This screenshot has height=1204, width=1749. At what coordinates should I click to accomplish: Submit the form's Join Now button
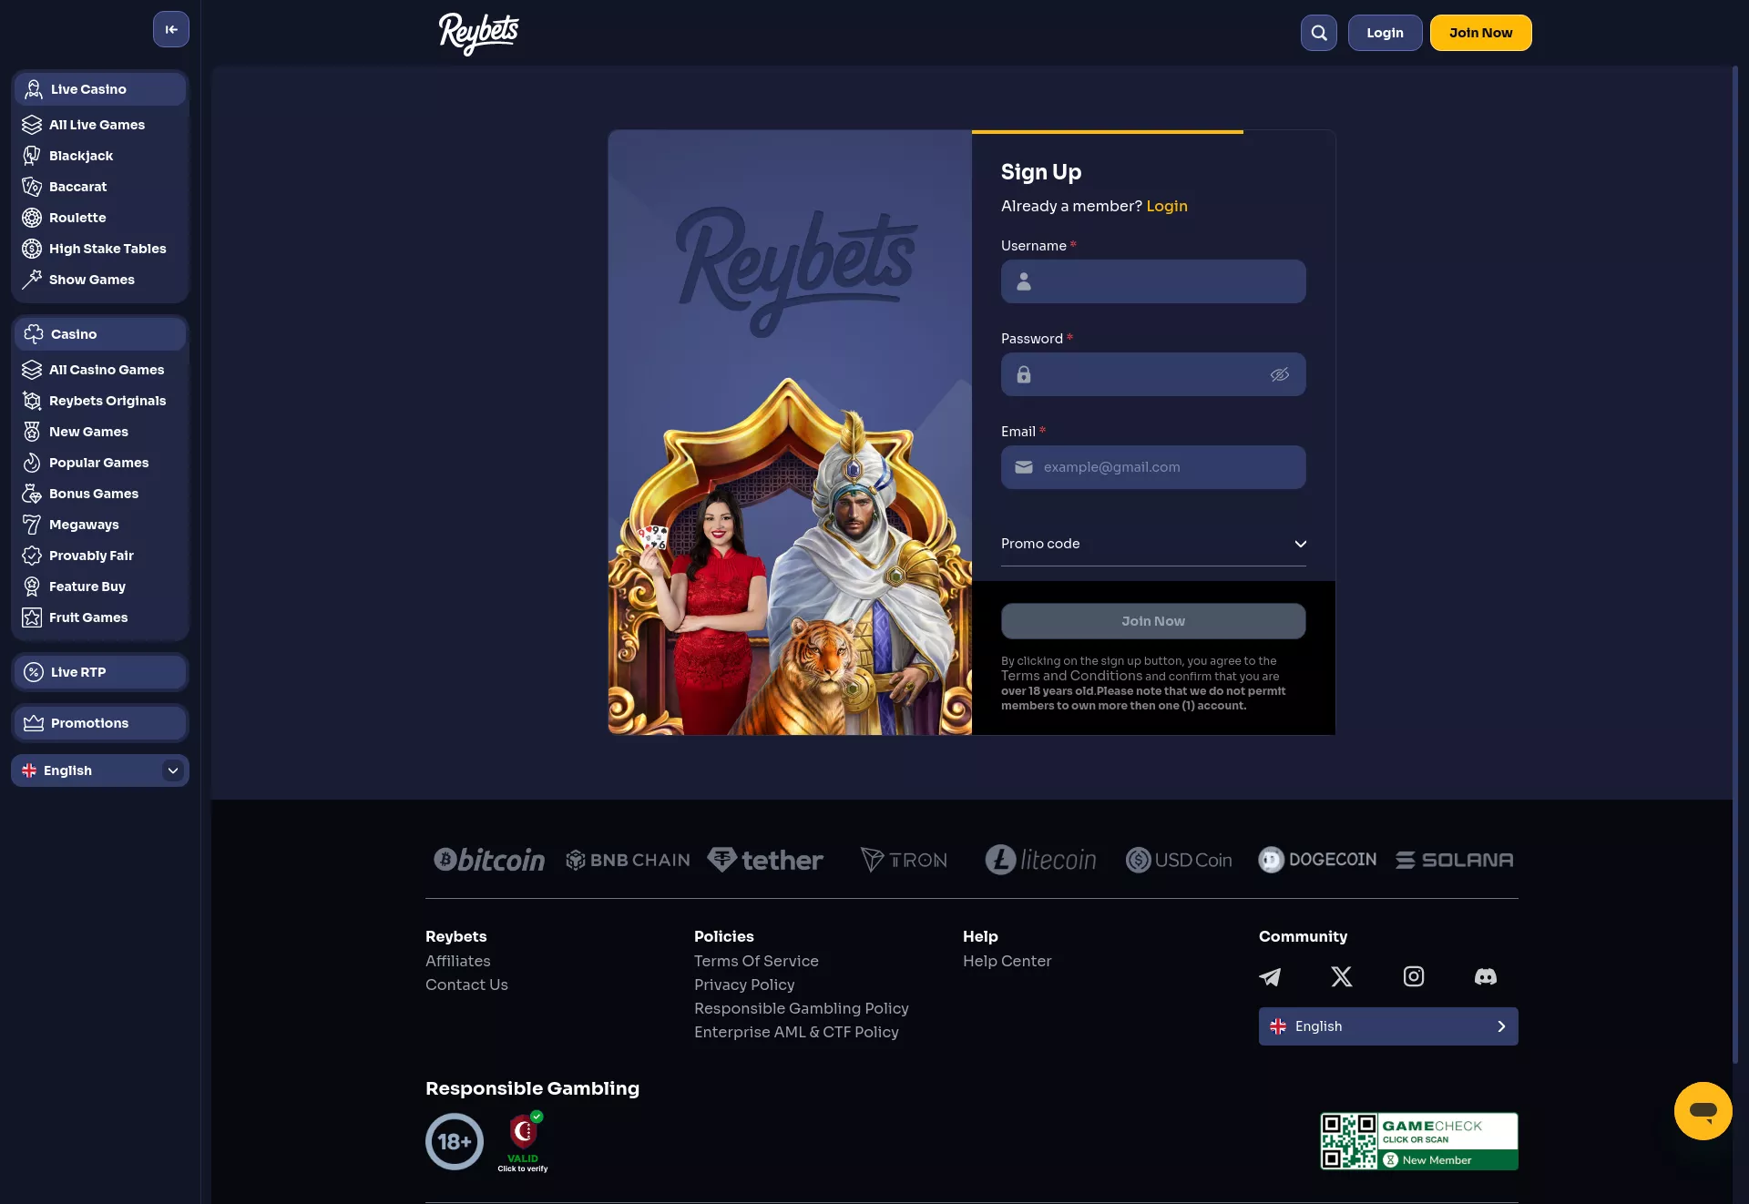pos(1153,621)
